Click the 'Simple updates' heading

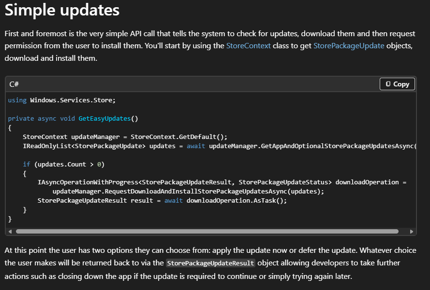pyautogui.click(x=62, y=10)
